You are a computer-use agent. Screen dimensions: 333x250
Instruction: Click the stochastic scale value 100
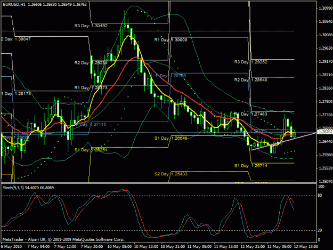321,187
